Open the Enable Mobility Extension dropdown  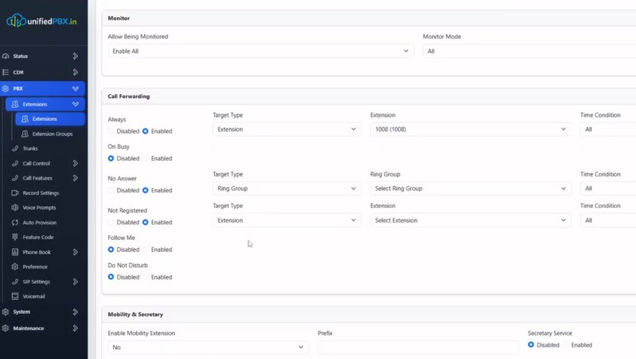(208, 347)
